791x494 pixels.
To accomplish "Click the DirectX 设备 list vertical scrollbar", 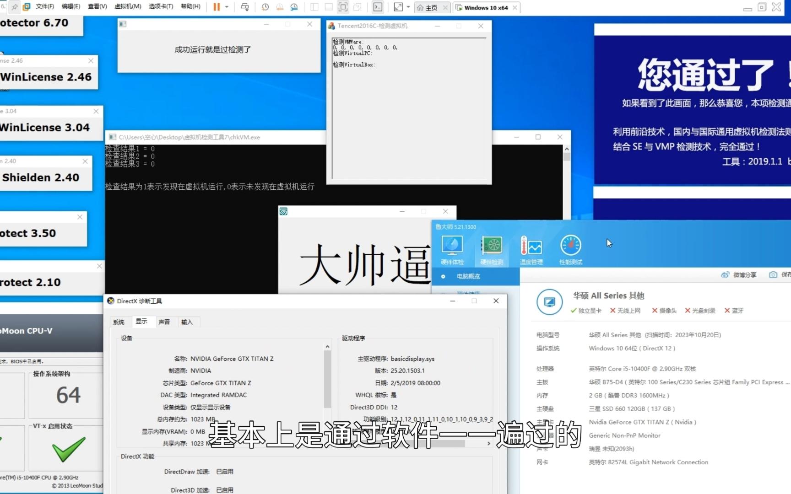I will (327, 379).
